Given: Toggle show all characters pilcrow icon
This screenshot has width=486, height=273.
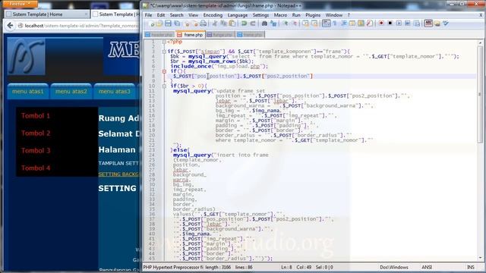Looking at the screenshot, I should click(x=335, y=24).
